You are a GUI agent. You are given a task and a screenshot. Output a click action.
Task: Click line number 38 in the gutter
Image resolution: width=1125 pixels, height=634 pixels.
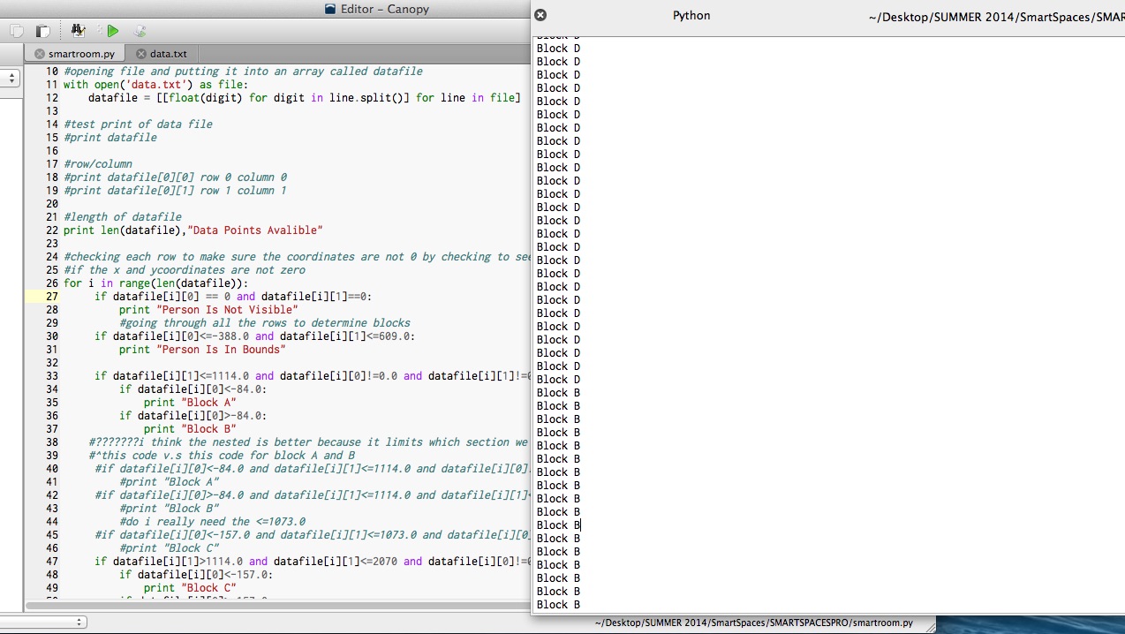click(51, 442)
